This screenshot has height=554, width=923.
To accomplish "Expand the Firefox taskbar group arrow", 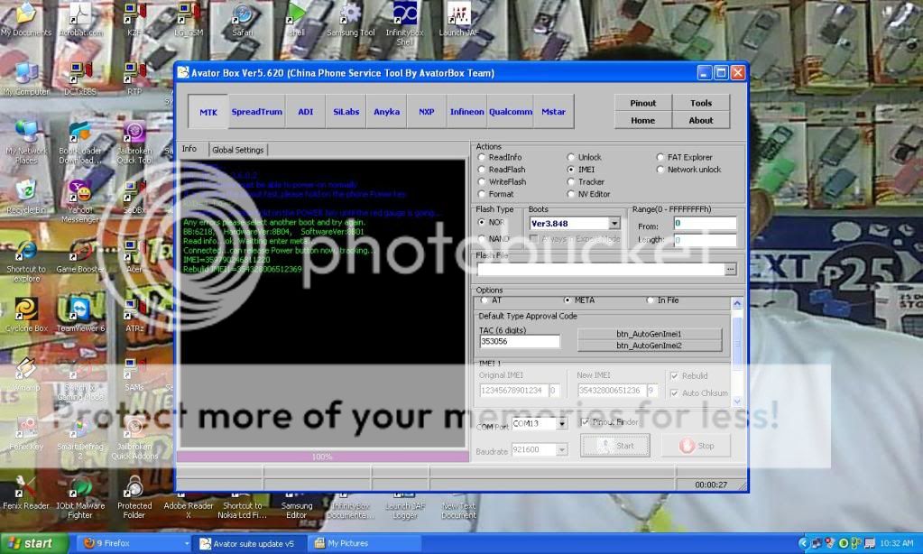I will tap(186, 544).
